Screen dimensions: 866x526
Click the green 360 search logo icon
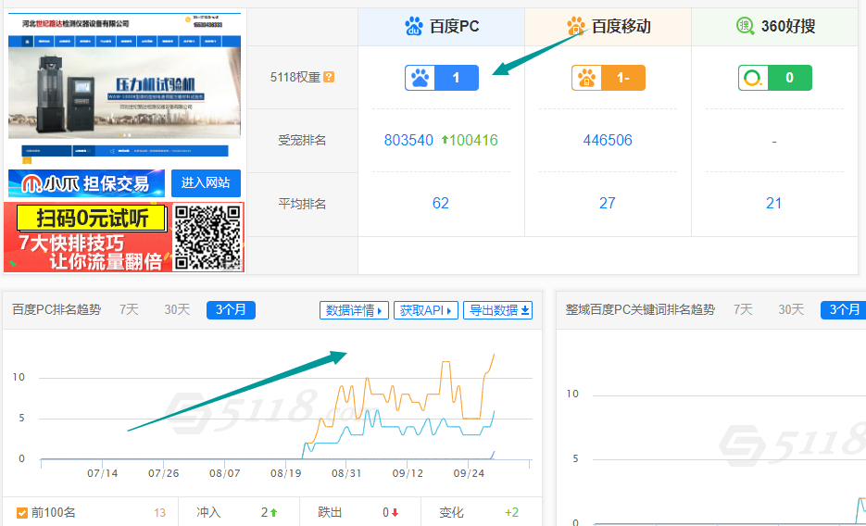[745, 26]
